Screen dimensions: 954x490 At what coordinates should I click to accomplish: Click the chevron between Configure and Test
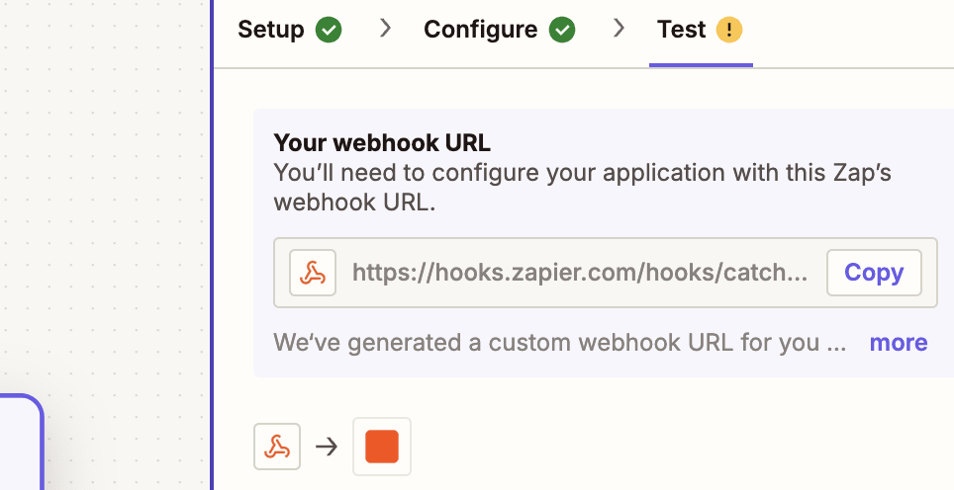pos(619,28)
